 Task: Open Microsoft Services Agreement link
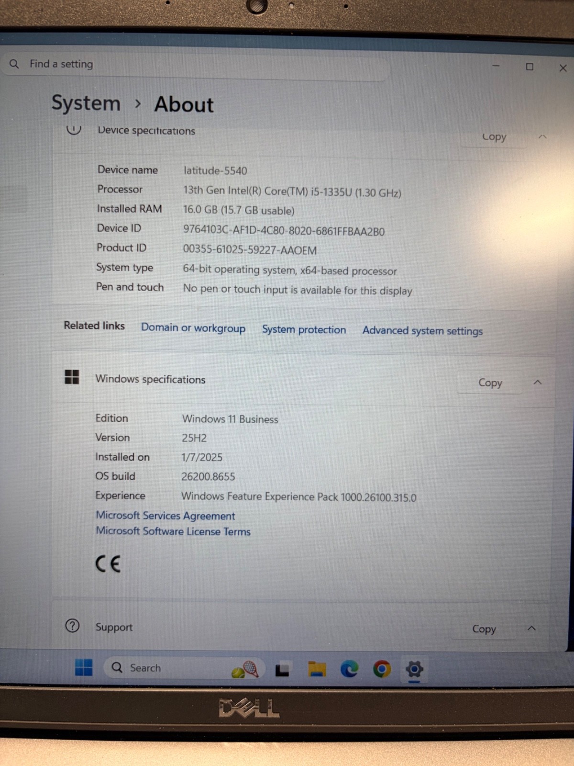166,516
